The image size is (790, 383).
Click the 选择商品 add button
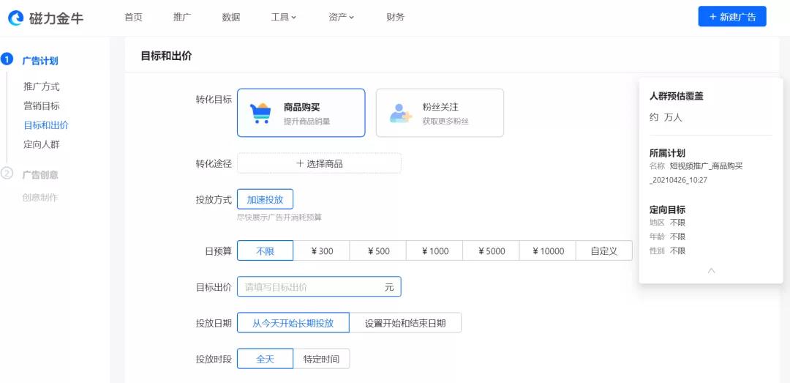pos(319,163)
